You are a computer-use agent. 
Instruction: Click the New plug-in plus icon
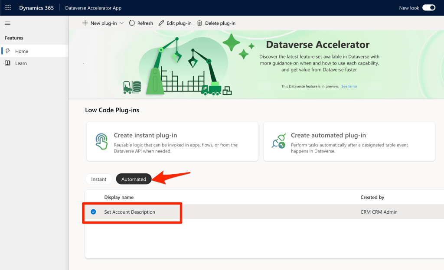point(85,23)
